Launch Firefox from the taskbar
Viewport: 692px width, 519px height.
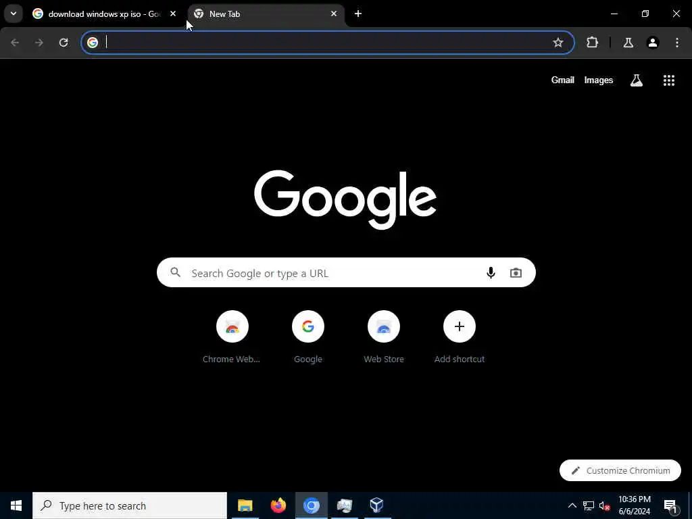278,505
